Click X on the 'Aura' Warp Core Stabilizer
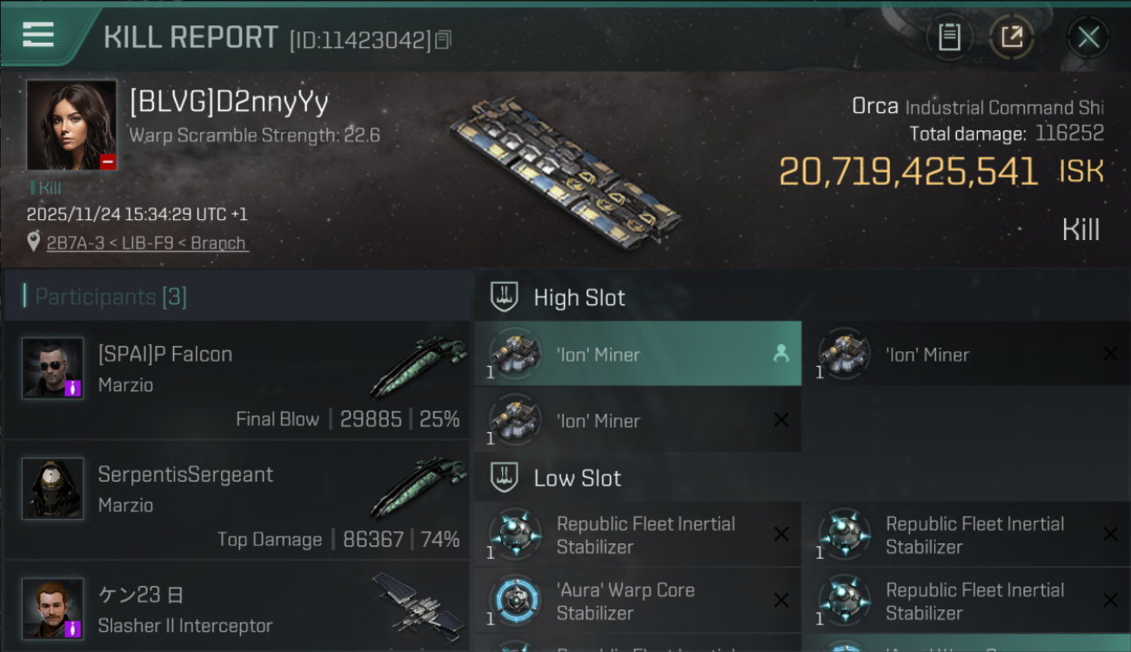 (781, 601)
